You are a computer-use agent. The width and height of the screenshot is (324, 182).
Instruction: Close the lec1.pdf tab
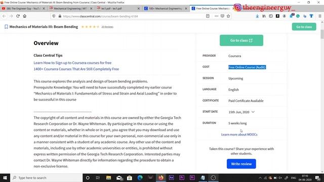pos(139,9)
